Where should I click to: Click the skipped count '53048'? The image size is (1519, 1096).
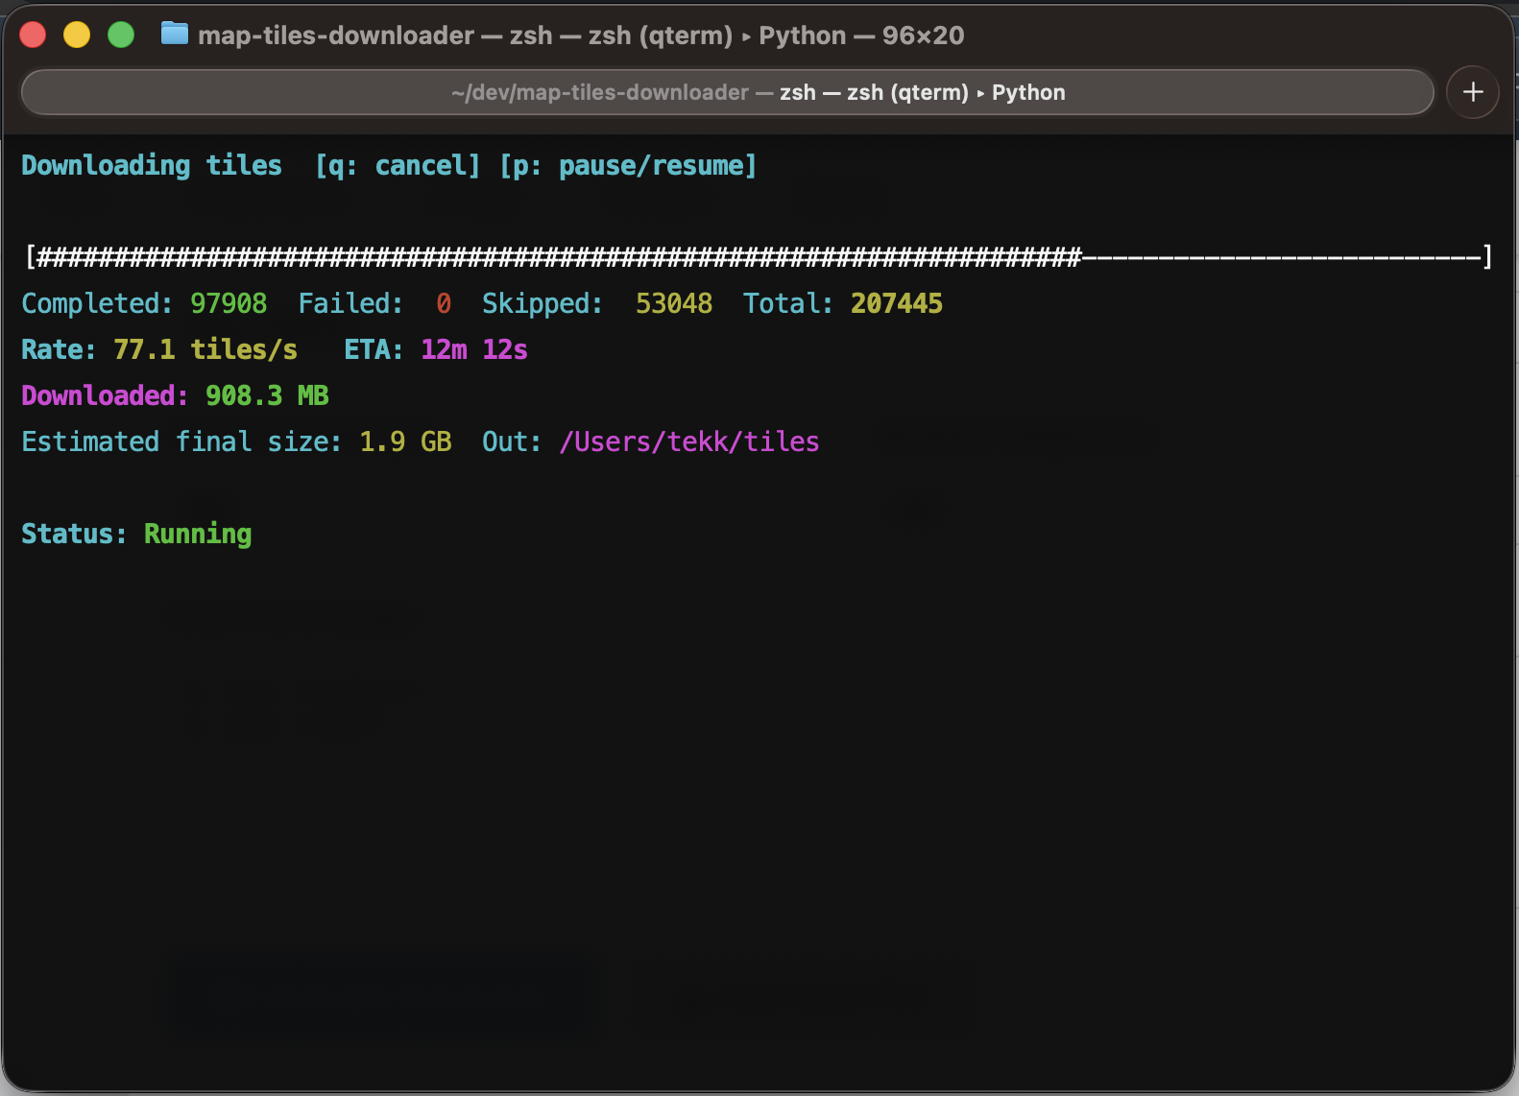674,303
